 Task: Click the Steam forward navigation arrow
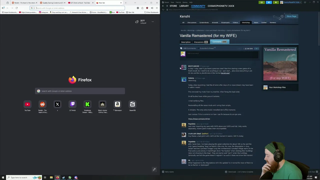(x=167, y=6)
